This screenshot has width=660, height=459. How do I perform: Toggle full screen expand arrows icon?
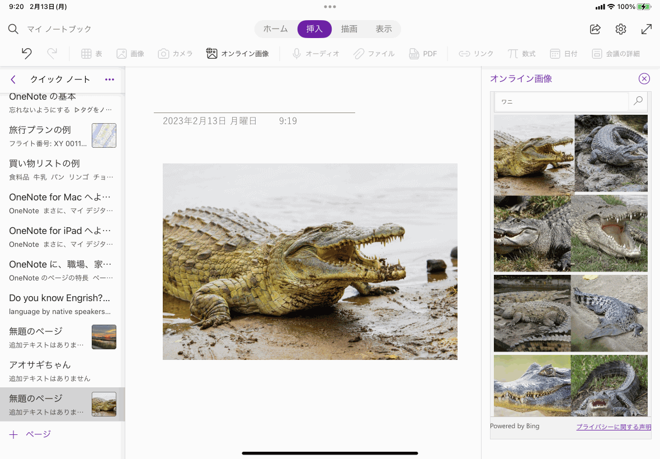point(647,29)
